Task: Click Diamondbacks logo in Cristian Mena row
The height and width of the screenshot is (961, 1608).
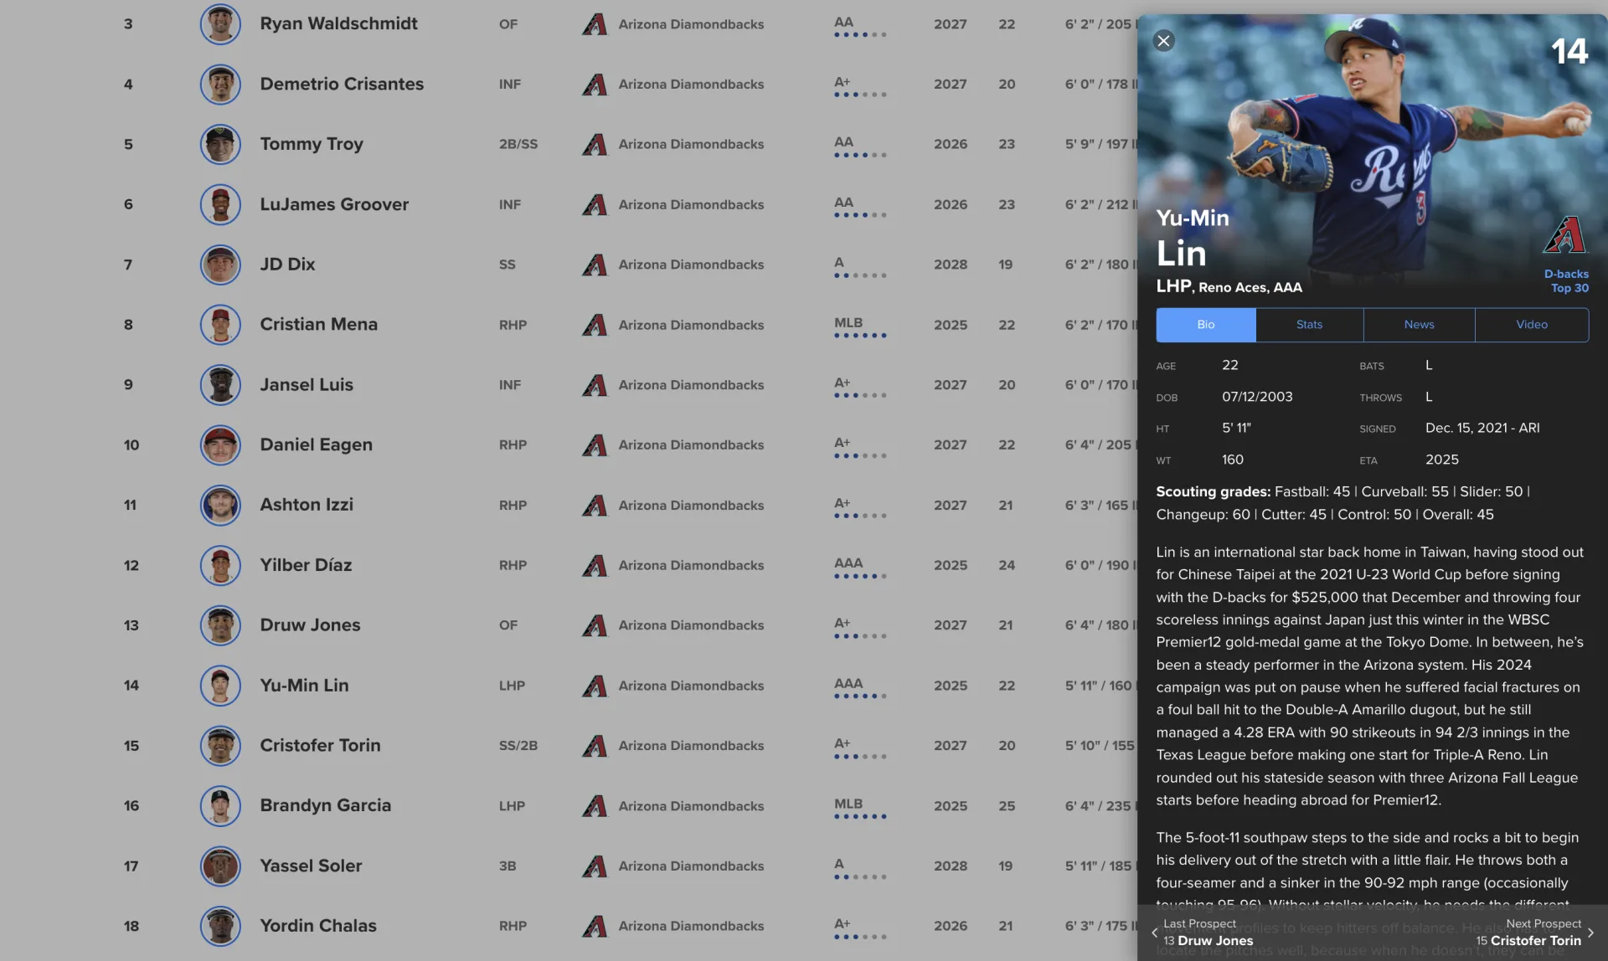Action: [x=594, y=325]
